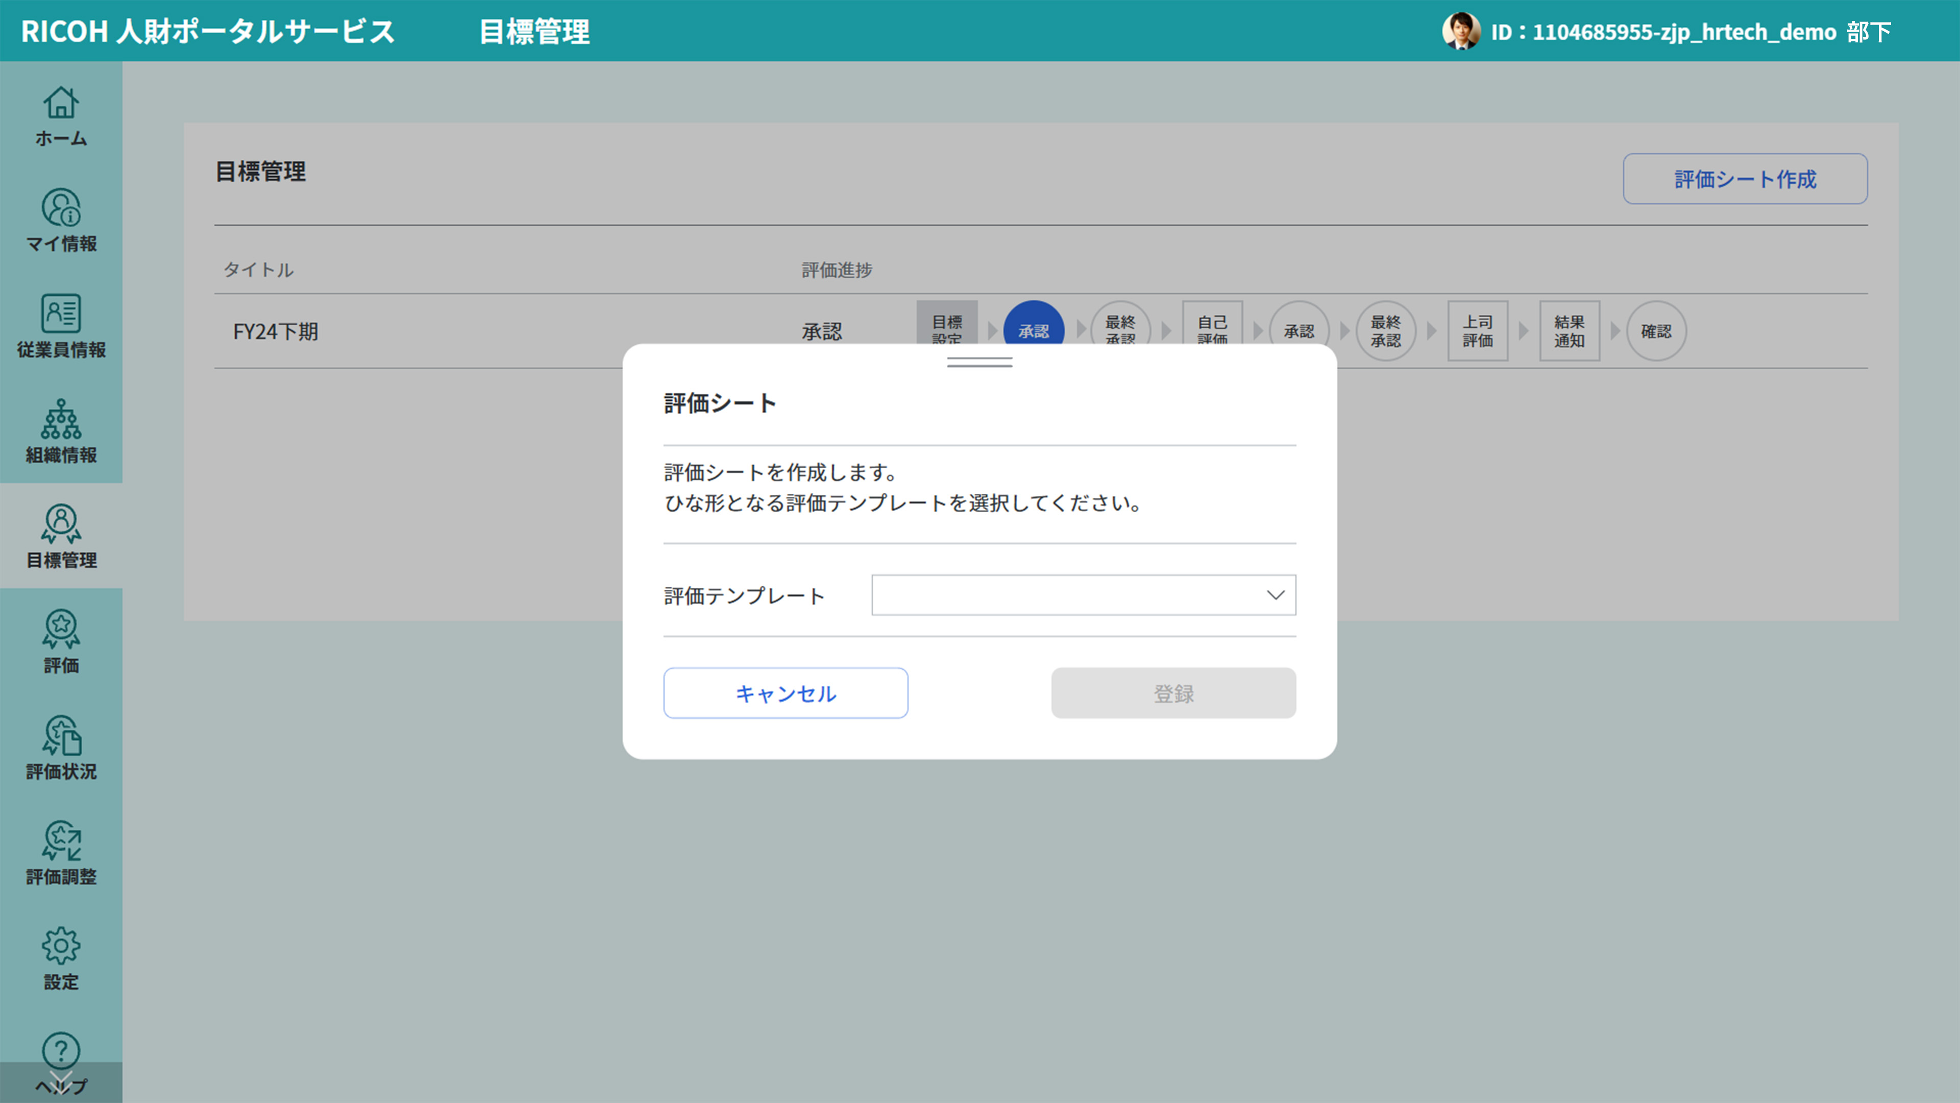Select the マイ情報 sidebar icon
The height and width of the screenshot is (1103, 1960).
pos(61,222)
